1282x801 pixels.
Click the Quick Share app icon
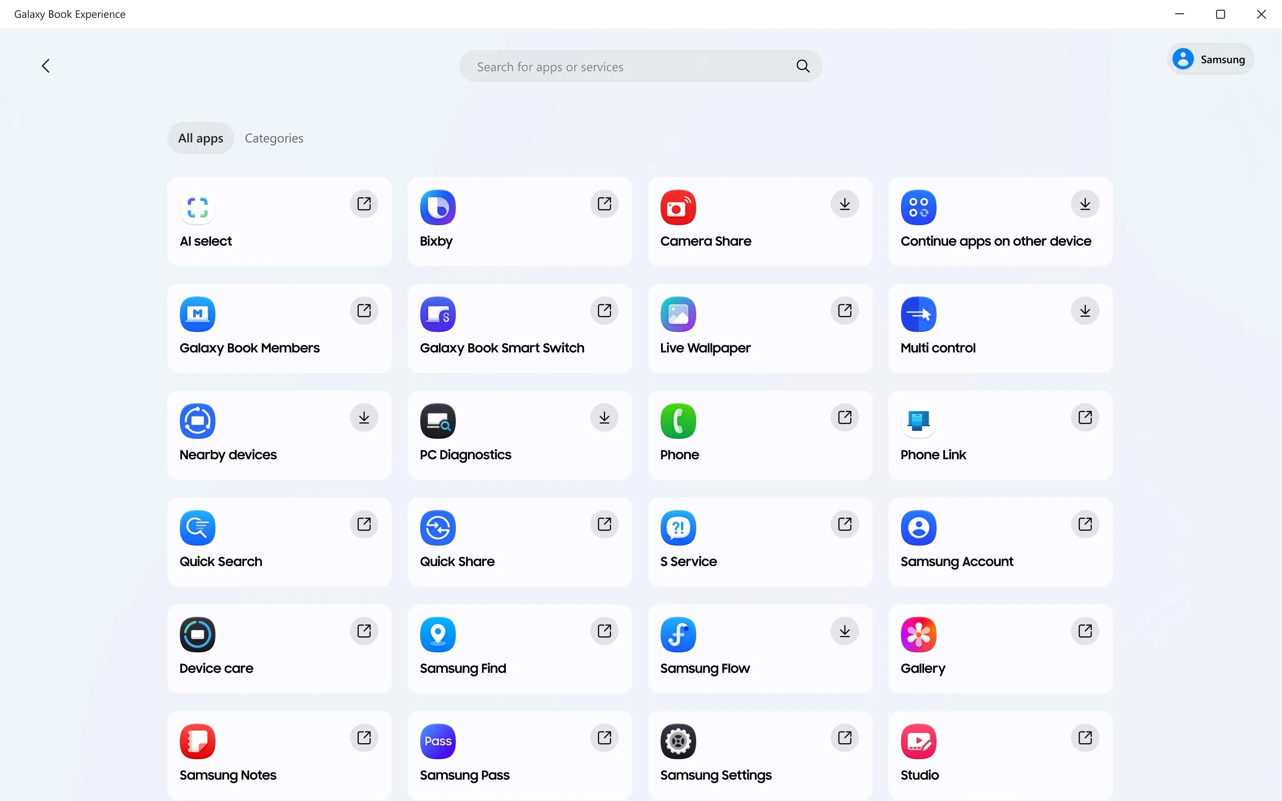point(438,528)
